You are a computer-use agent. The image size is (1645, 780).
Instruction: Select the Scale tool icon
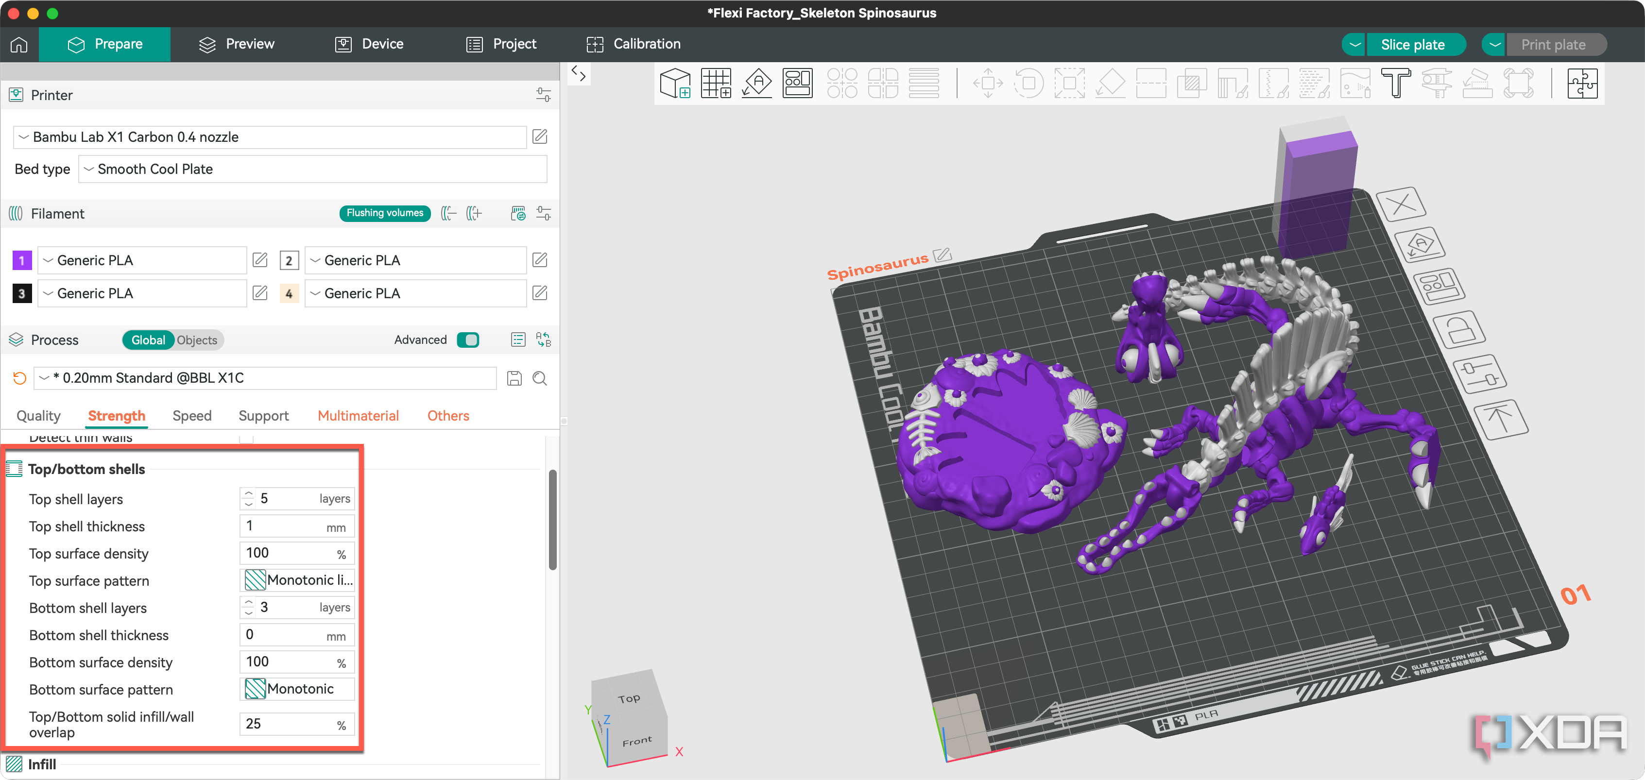click(x=1070, y=84)
